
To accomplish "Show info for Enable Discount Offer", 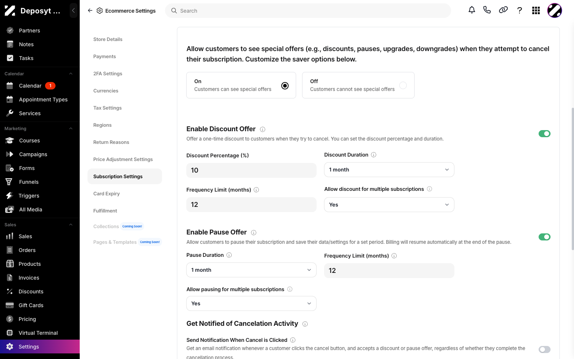I will 263,129.
